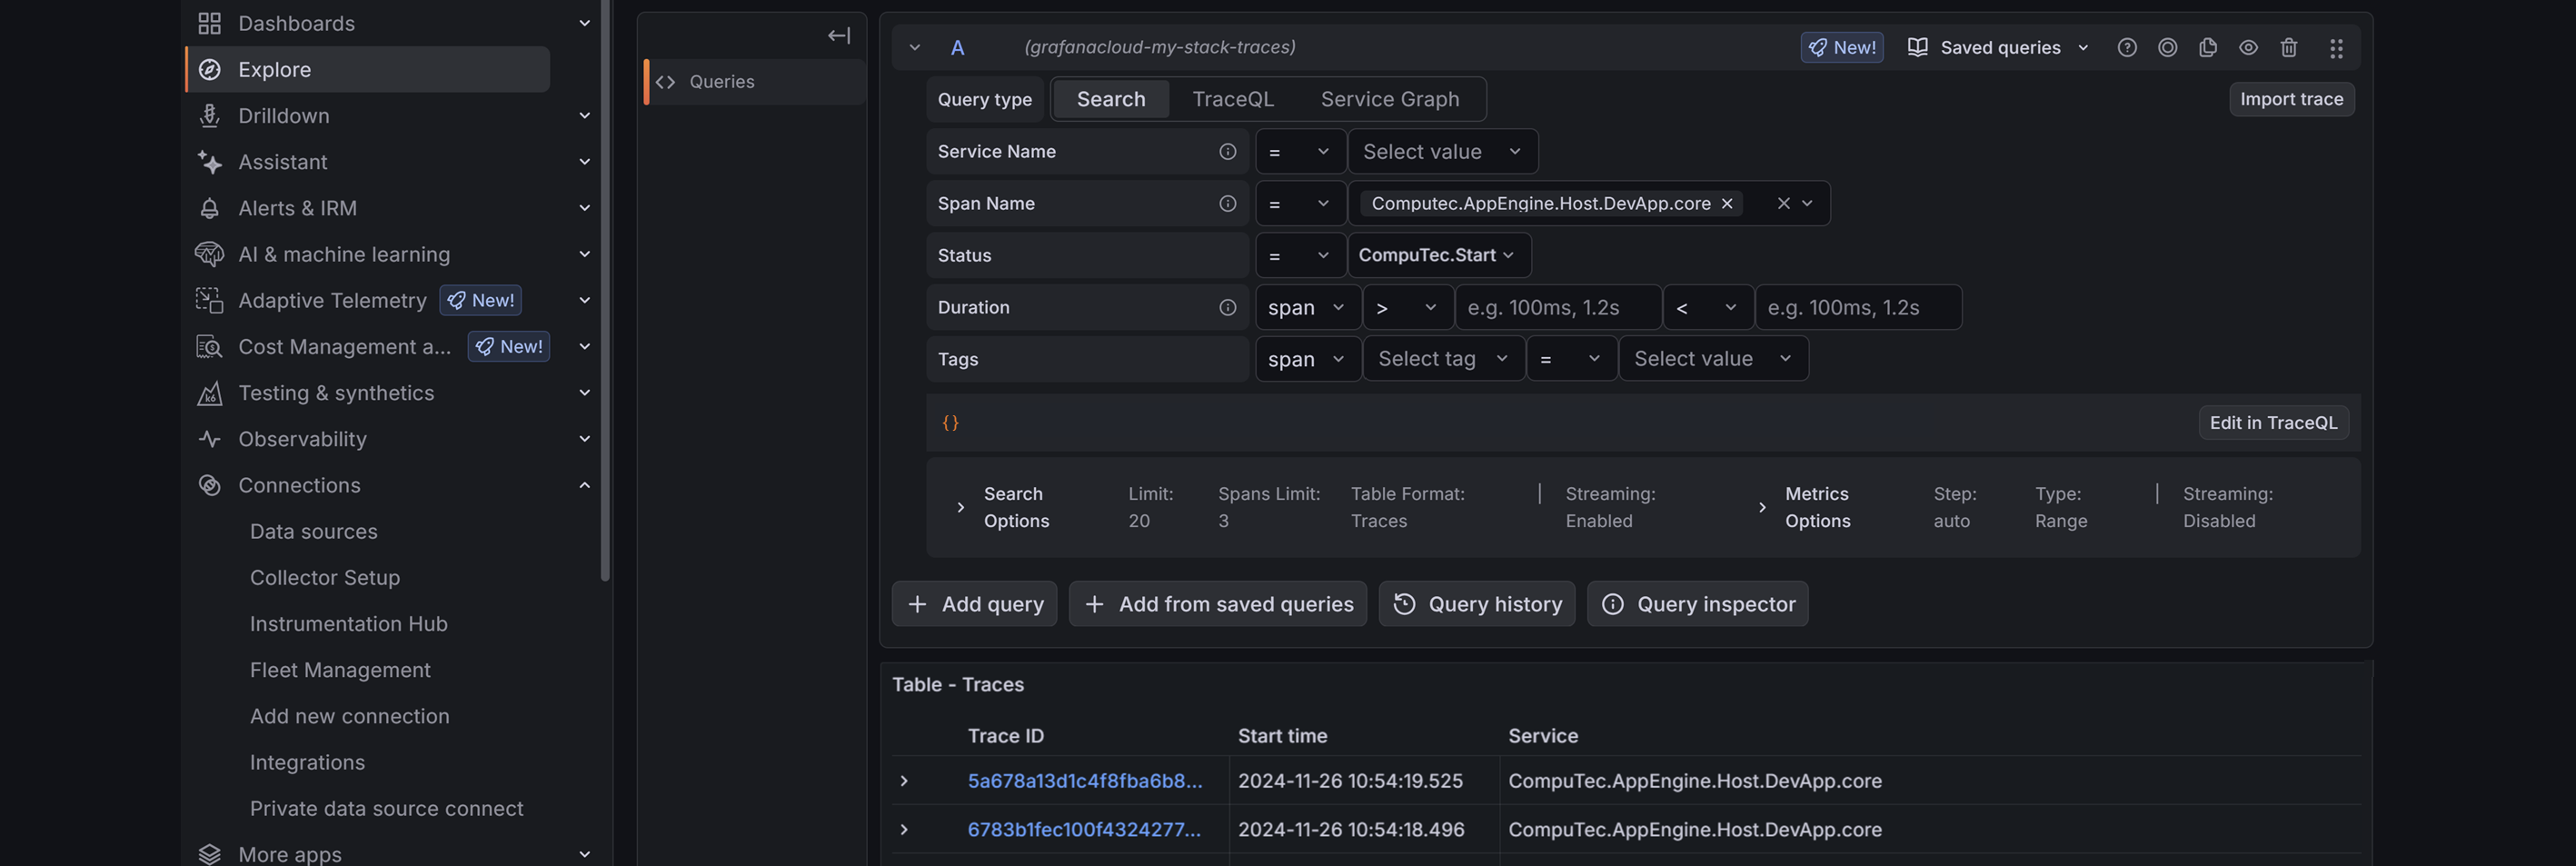Clear all Span Name values
This screenshot has width=2576, height=866.
1783,203
